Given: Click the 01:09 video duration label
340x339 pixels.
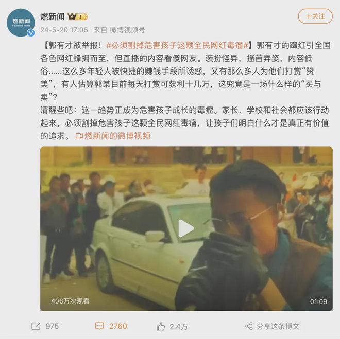Looking at the screenshot, I should coord(318,301).
